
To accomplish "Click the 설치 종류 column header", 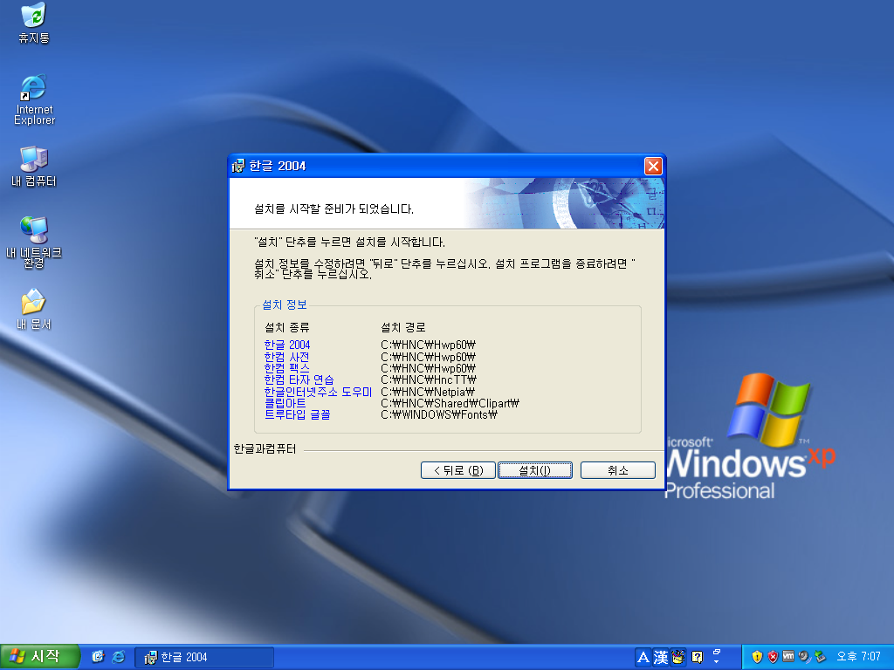I will (286, 328).
